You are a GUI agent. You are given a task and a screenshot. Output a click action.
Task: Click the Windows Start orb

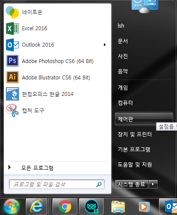pyautogui.click(x=12, y=207)
